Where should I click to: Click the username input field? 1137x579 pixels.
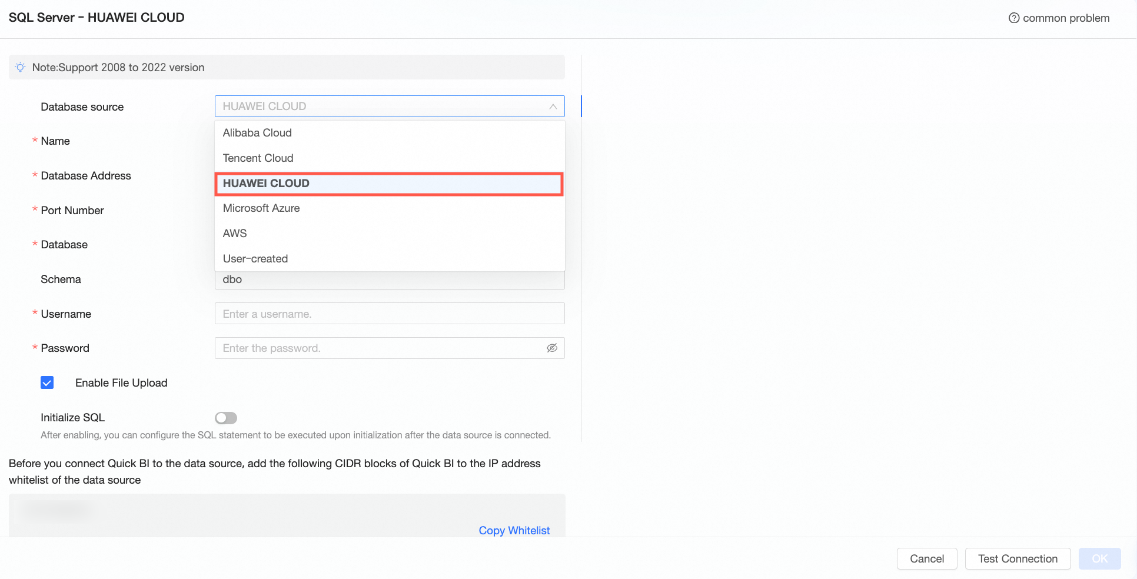pos(389,314)
